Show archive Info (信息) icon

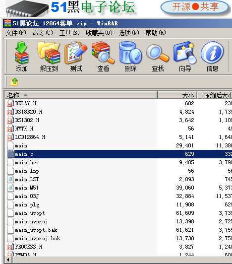coord(212,53)
